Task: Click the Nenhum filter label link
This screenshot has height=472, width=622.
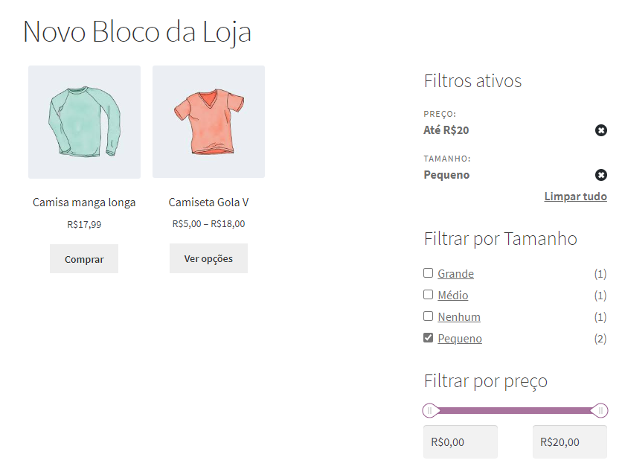Action: click(x=458, y=317)
